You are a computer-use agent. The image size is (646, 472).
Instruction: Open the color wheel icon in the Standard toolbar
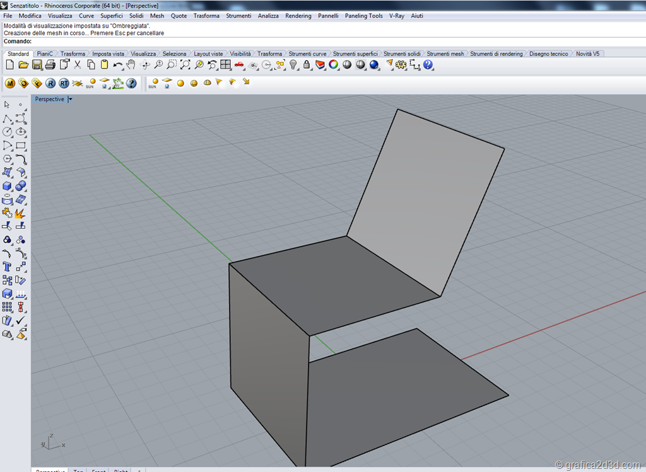333,65
